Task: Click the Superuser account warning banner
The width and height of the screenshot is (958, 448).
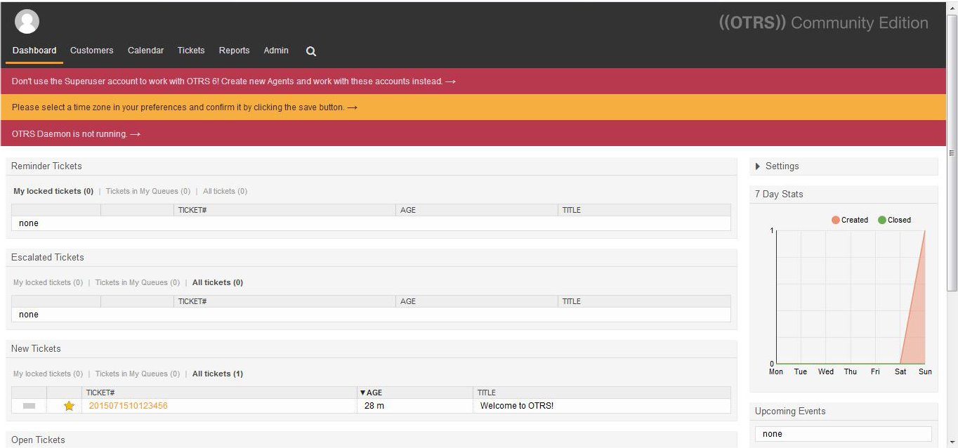Action: pos(234,81)
